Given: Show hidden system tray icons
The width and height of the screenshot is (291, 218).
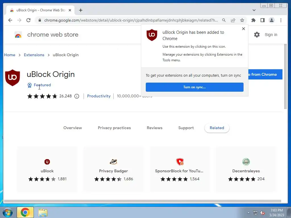Looking at the screenshot, I should [248, 213].
